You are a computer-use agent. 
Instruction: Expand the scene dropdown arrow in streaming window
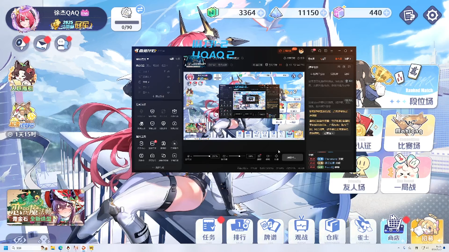click(148, 59)
